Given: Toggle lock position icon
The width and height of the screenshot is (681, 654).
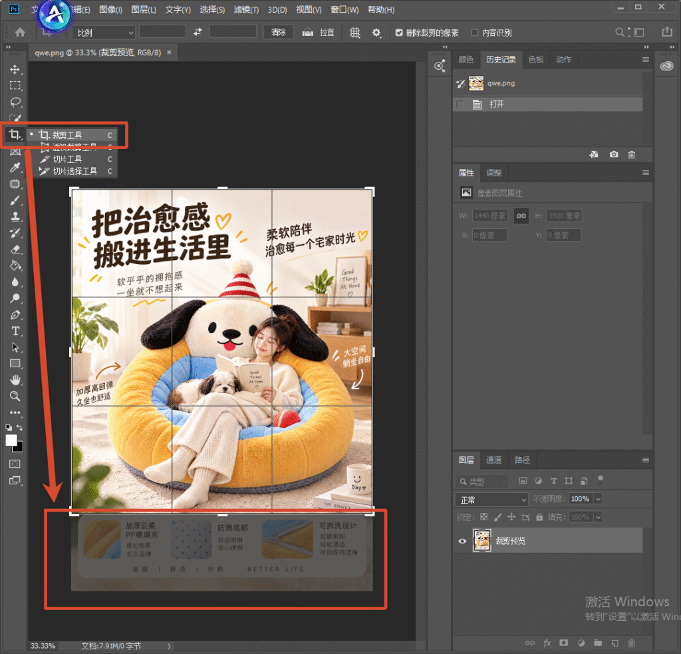Looking at the screenshot, I should [511, 517].
